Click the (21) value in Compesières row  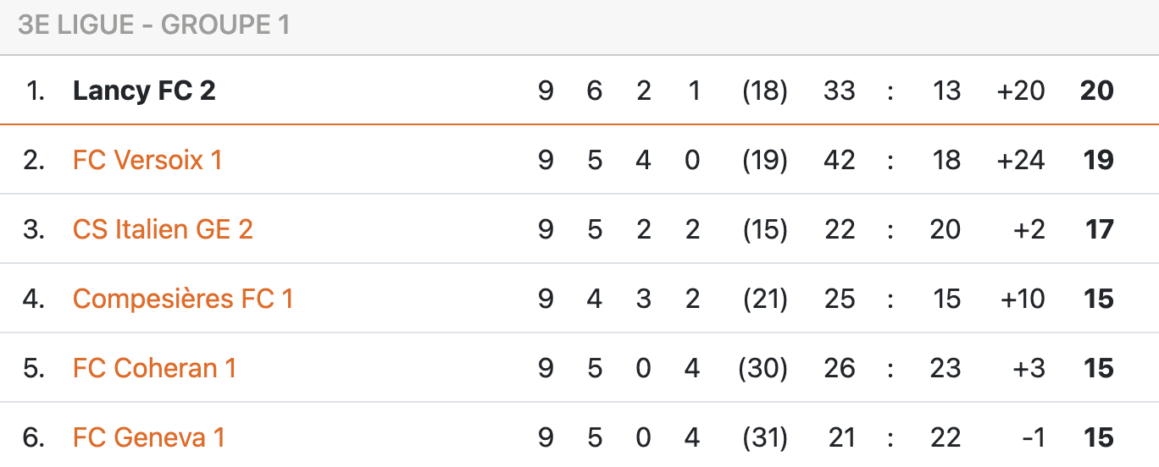click(764, 299)
